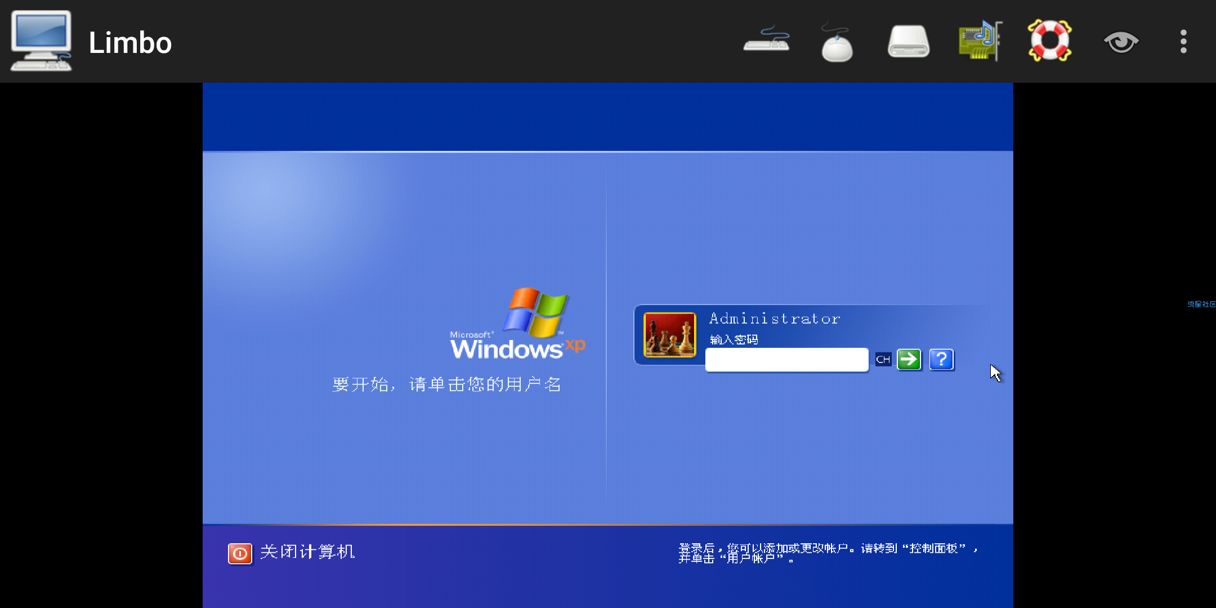This screenshot has width=1216, height=608.
Task: Click the green arrow login button
Action: (x=909, y=359)
